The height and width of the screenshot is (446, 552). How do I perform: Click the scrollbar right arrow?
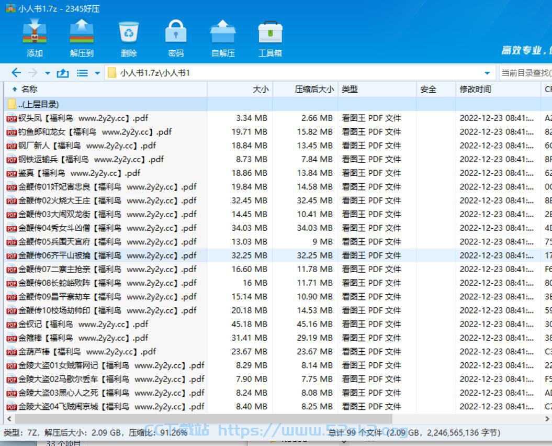click(547, 419)
